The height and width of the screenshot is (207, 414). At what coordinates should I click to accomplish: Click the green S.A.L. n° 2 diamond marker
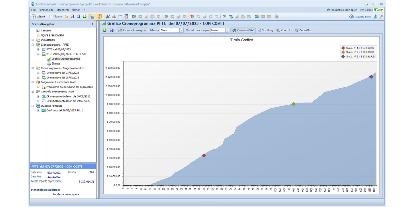point(293,104)
